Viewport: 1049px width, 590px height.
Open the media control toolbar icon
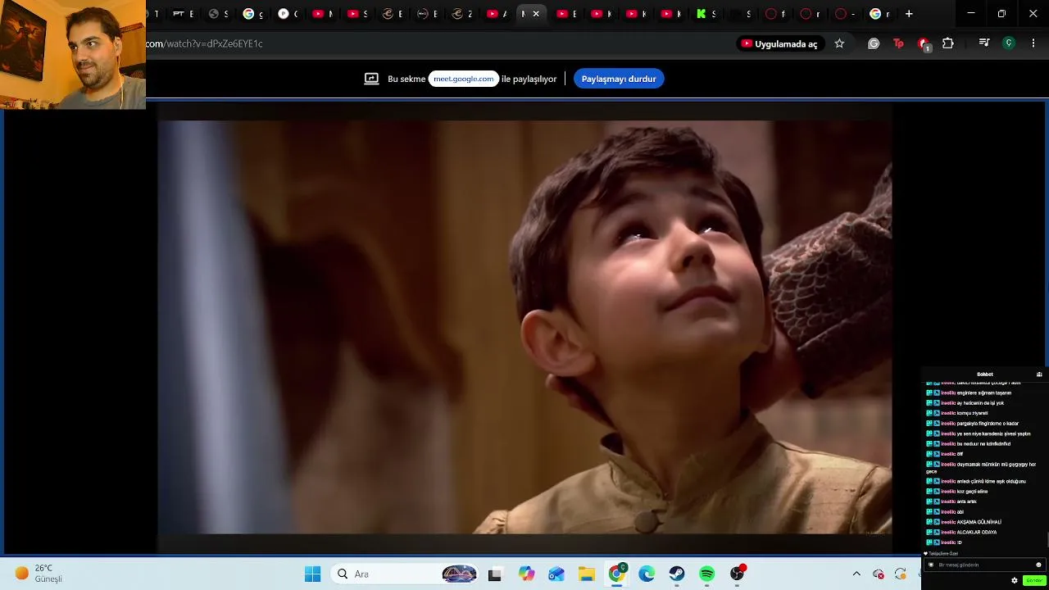coord(984,43)
